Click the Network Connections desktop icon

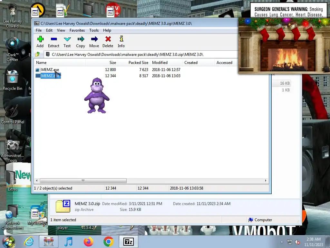[13, 217]
